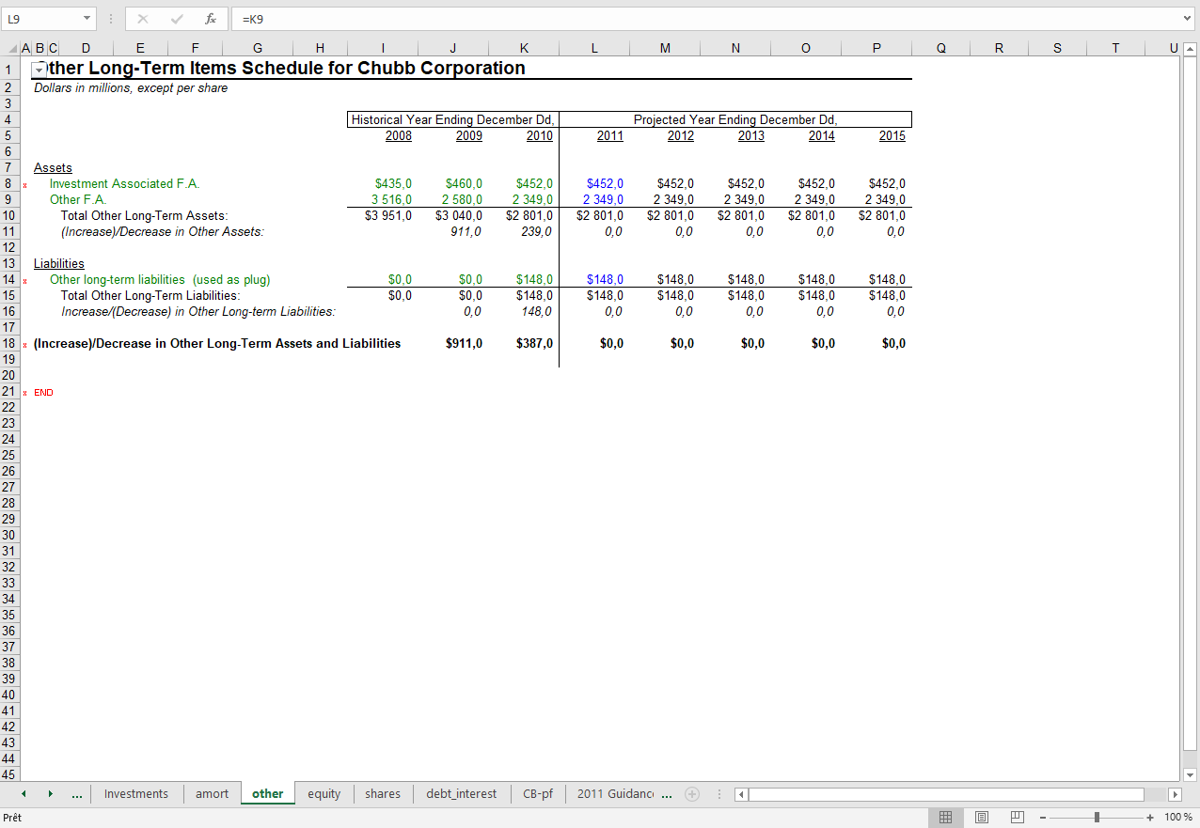The image size is (1200, 828).
Task: Click the 2008 year header
Action: click(399, 136)
